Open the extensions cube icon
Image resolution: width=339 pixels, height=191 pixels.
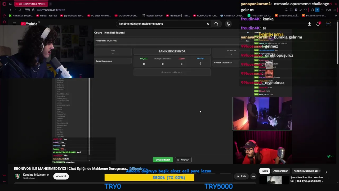click(x=312, y=10)
